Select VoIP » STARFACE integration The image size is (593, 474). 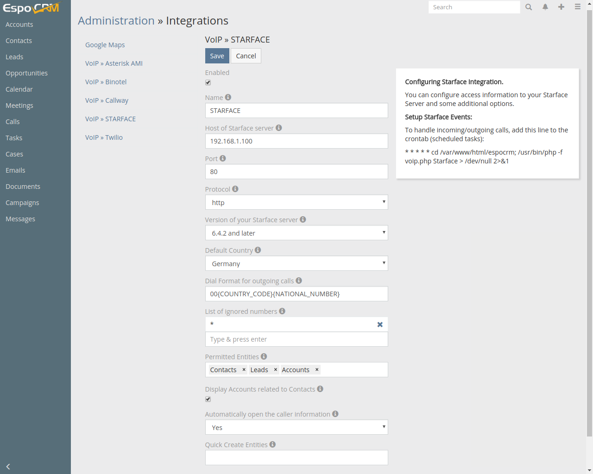click(111, 119)
